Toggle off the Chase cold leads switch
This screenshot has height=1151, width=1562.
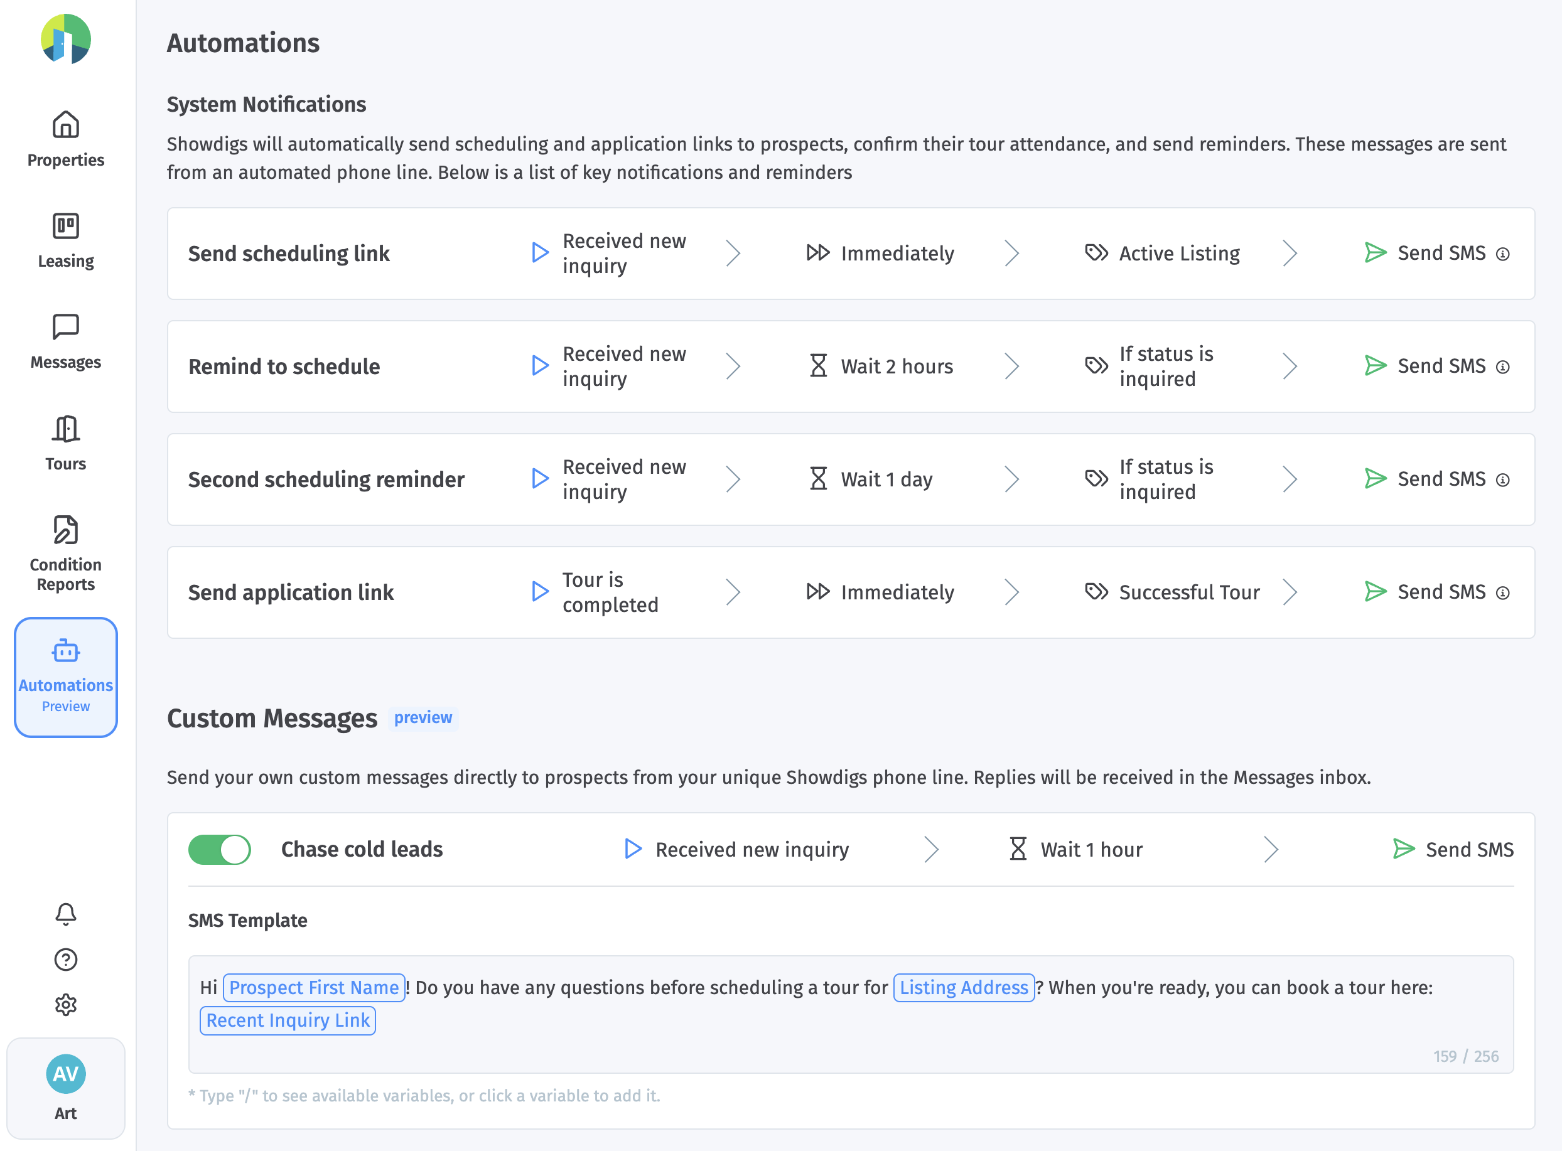(x=220, y=849)
